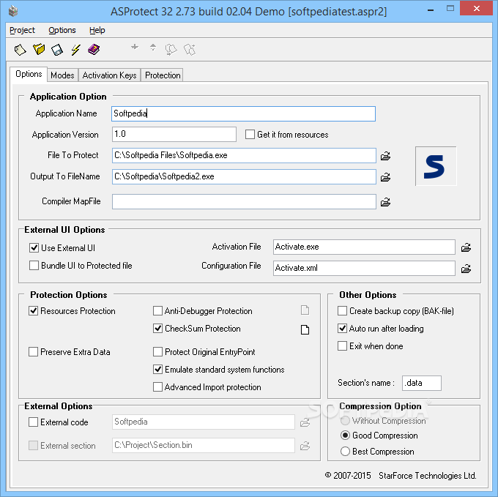This screenshot has height=497, width=498.
Task: Open the Project menu
Action: point(22,30)
